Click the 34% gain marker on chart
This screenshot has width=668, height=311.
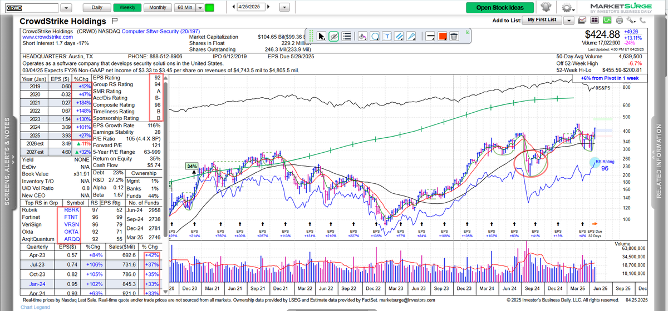coord(192,165)
